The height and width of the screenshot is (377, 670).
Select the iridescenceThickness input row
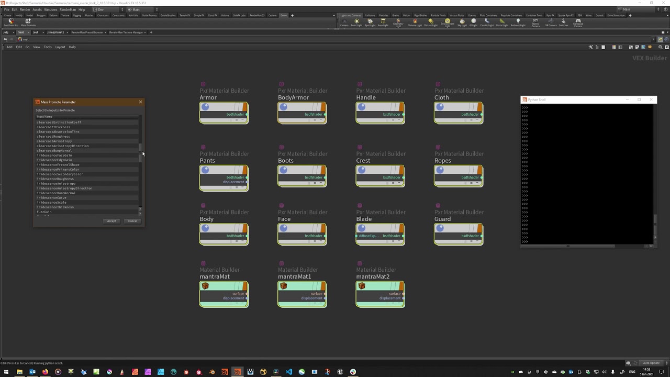click(87, 207)
